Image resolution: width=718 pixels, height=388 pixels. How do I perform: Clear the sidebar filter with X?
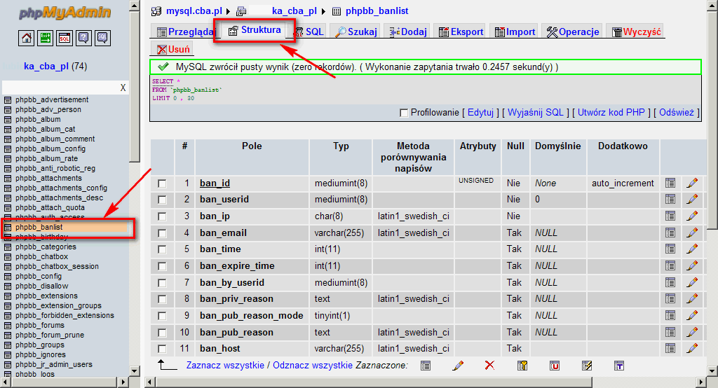click(x=123, y=88)
